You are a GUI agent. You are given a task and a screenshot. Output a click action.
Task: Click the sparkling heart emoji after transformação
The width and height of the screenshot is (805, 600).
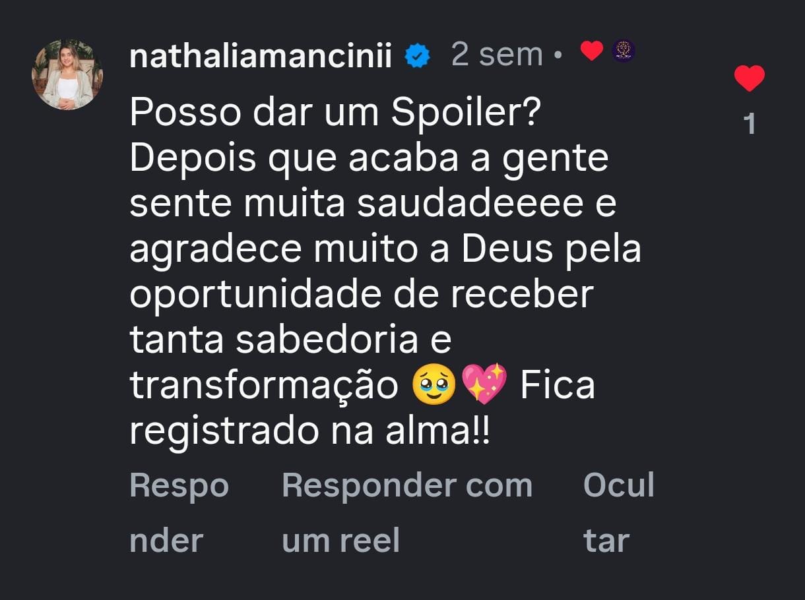pos(486,385)
